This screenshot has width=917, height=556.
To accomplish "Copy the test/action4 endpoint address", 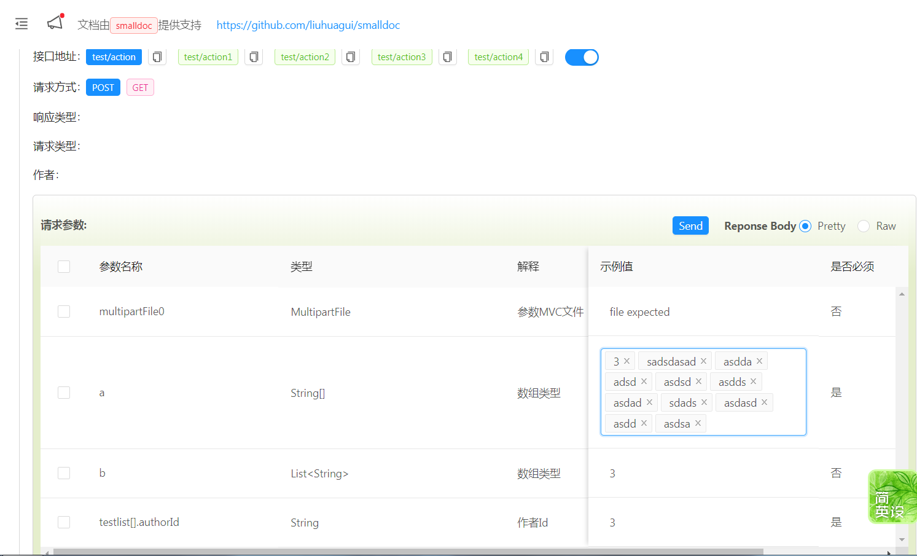I will coord(544,57).
